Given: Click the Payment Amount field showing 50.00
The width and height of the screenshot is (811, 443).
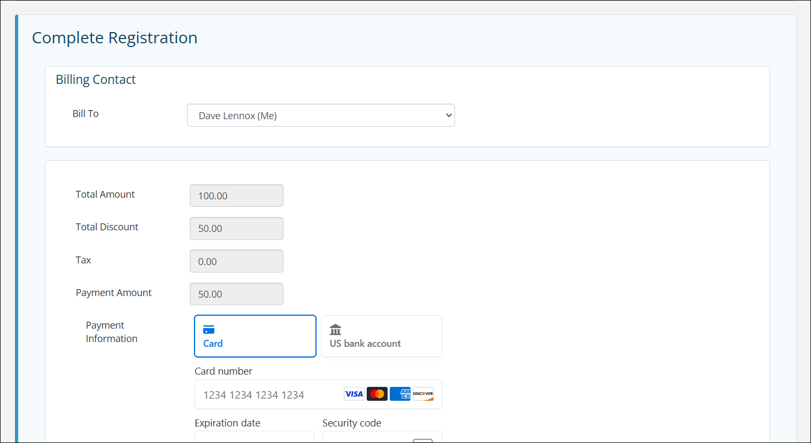Looking at the screenshot, I should (x=236, y=293).
